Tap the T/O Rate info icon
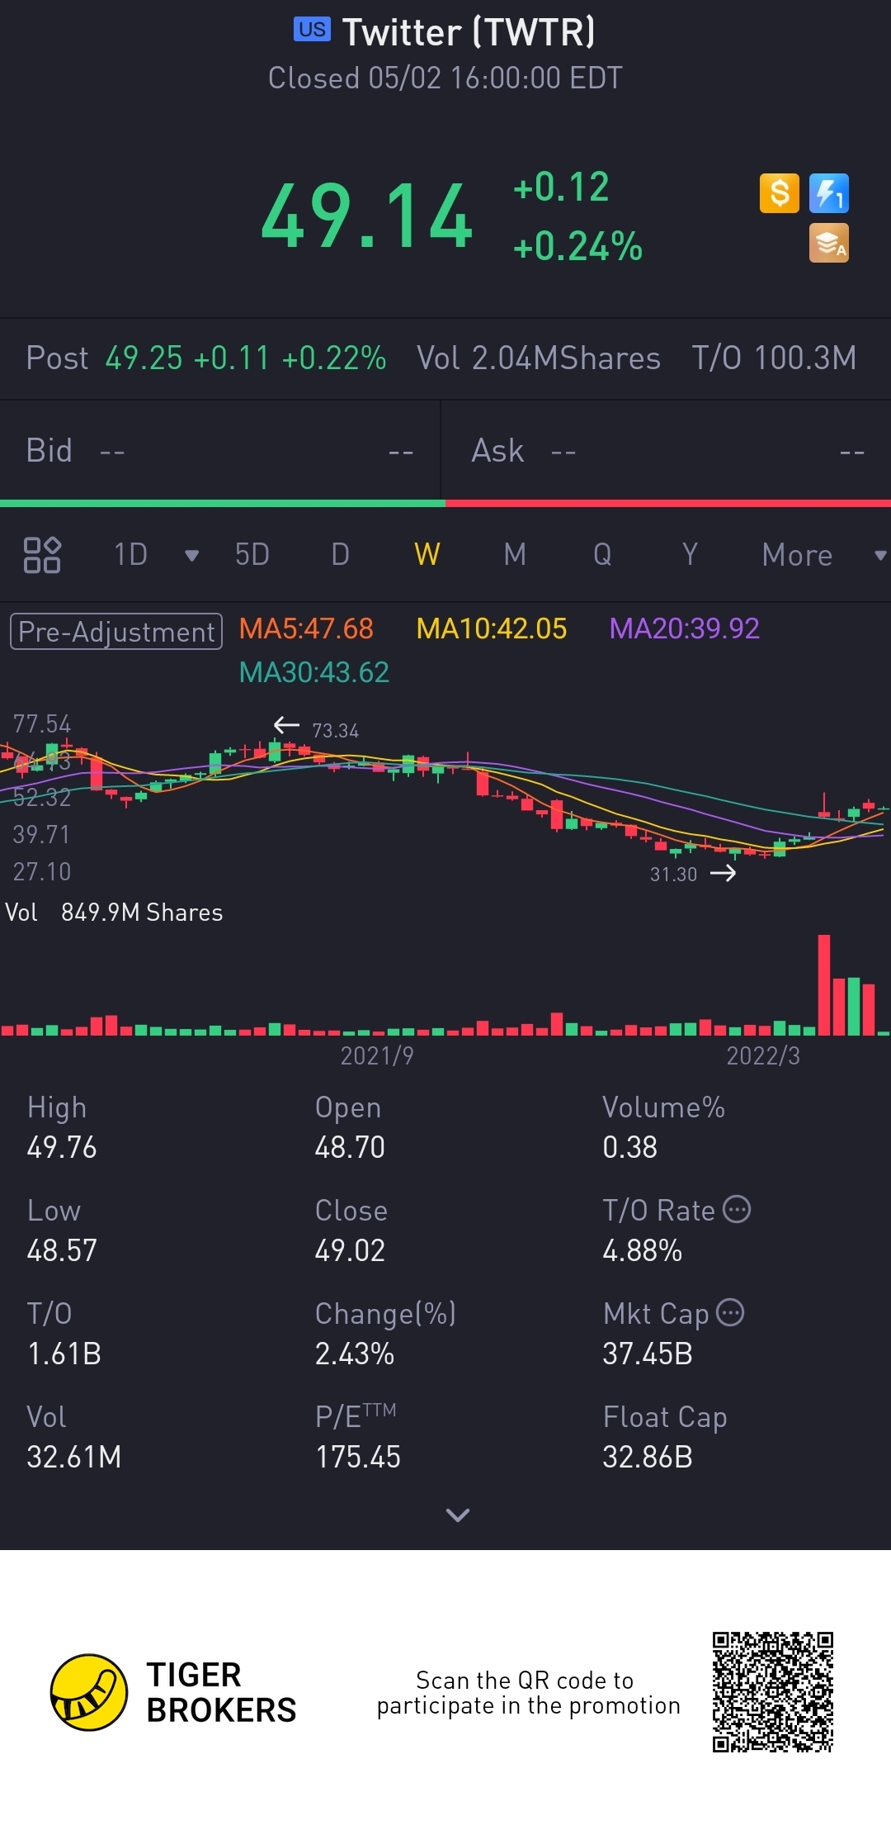 point(737,1210)
